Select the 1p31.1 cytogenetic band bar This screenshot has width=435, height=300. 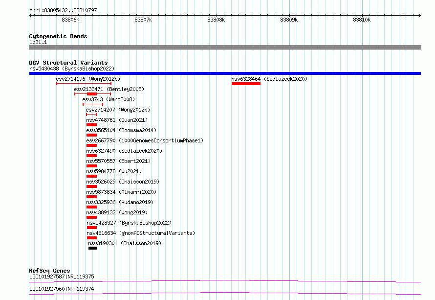[x=225, y=47]
